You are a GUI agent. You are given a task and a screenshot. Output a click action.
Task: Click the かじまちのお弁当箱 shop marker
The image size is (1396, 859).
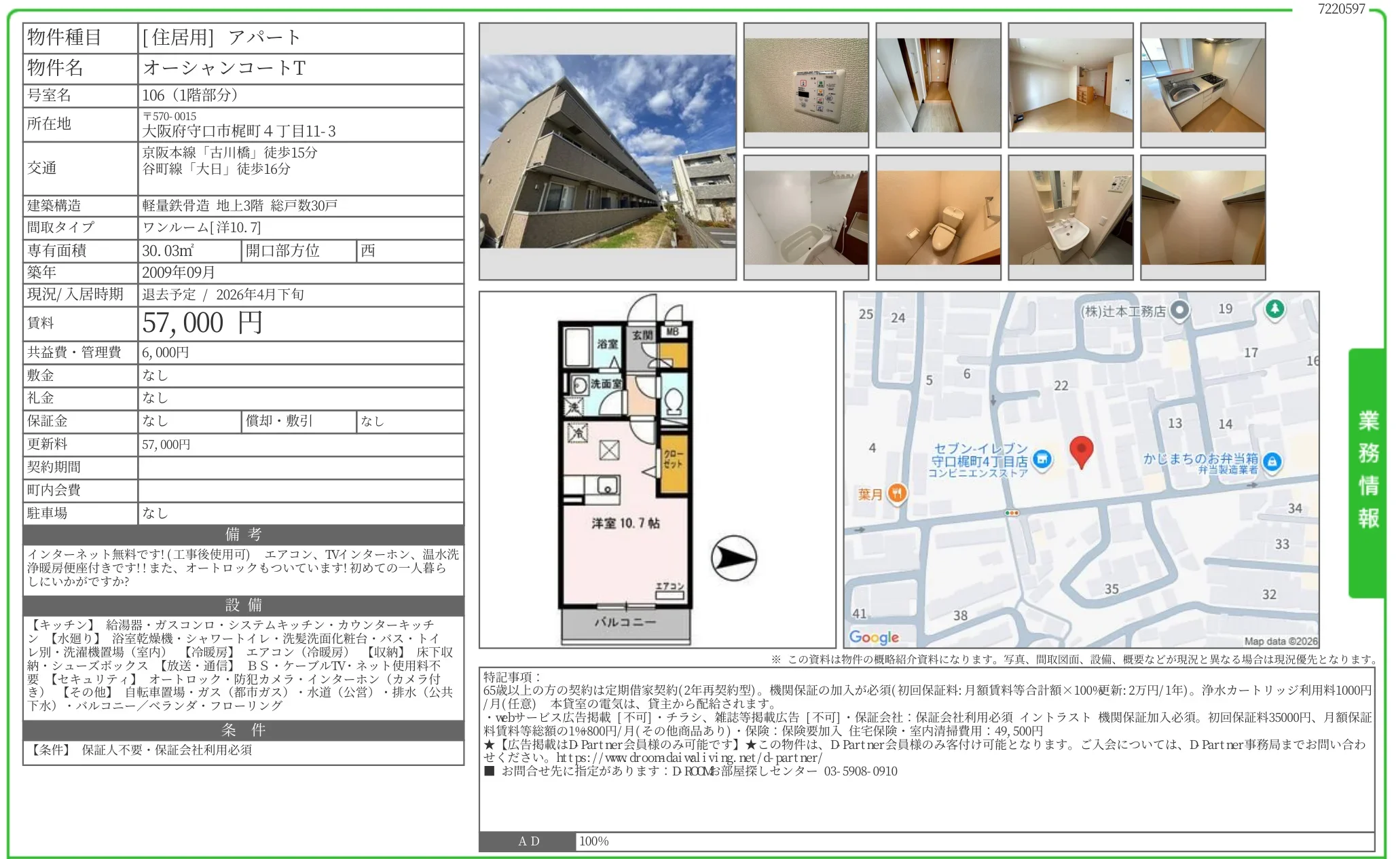point(1272,462)
